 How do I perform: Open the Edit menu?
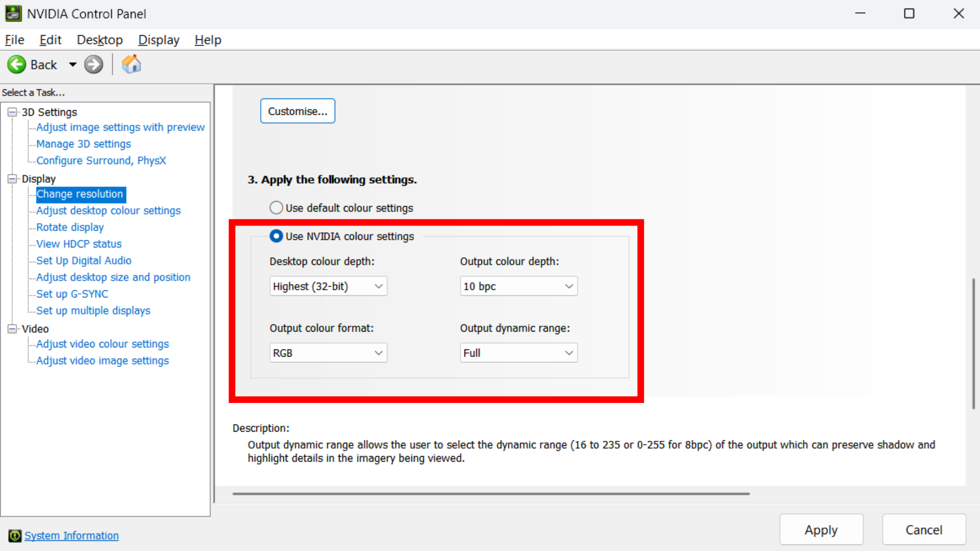pyautogui.click(x=50, y=40)
